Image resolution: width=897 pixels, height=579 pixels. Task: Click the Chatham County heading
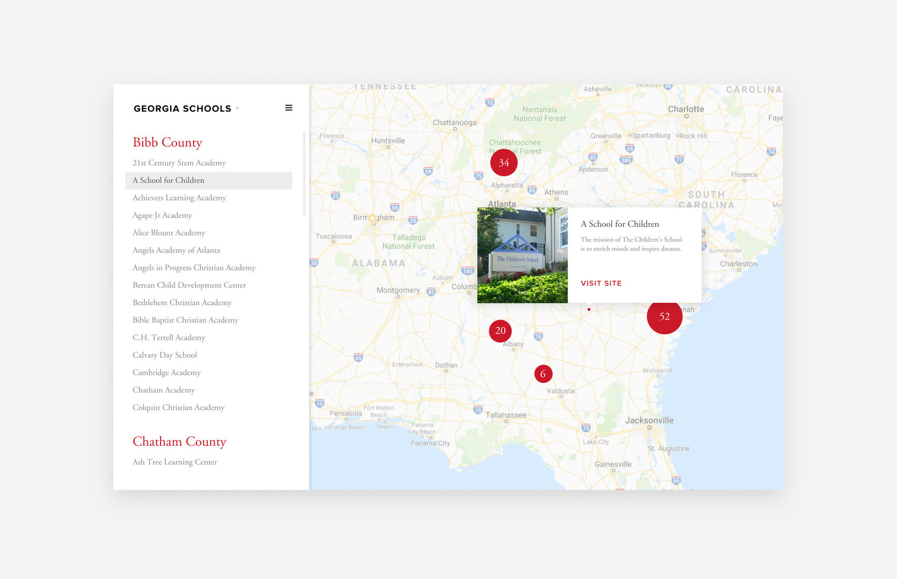pos(179,442)
